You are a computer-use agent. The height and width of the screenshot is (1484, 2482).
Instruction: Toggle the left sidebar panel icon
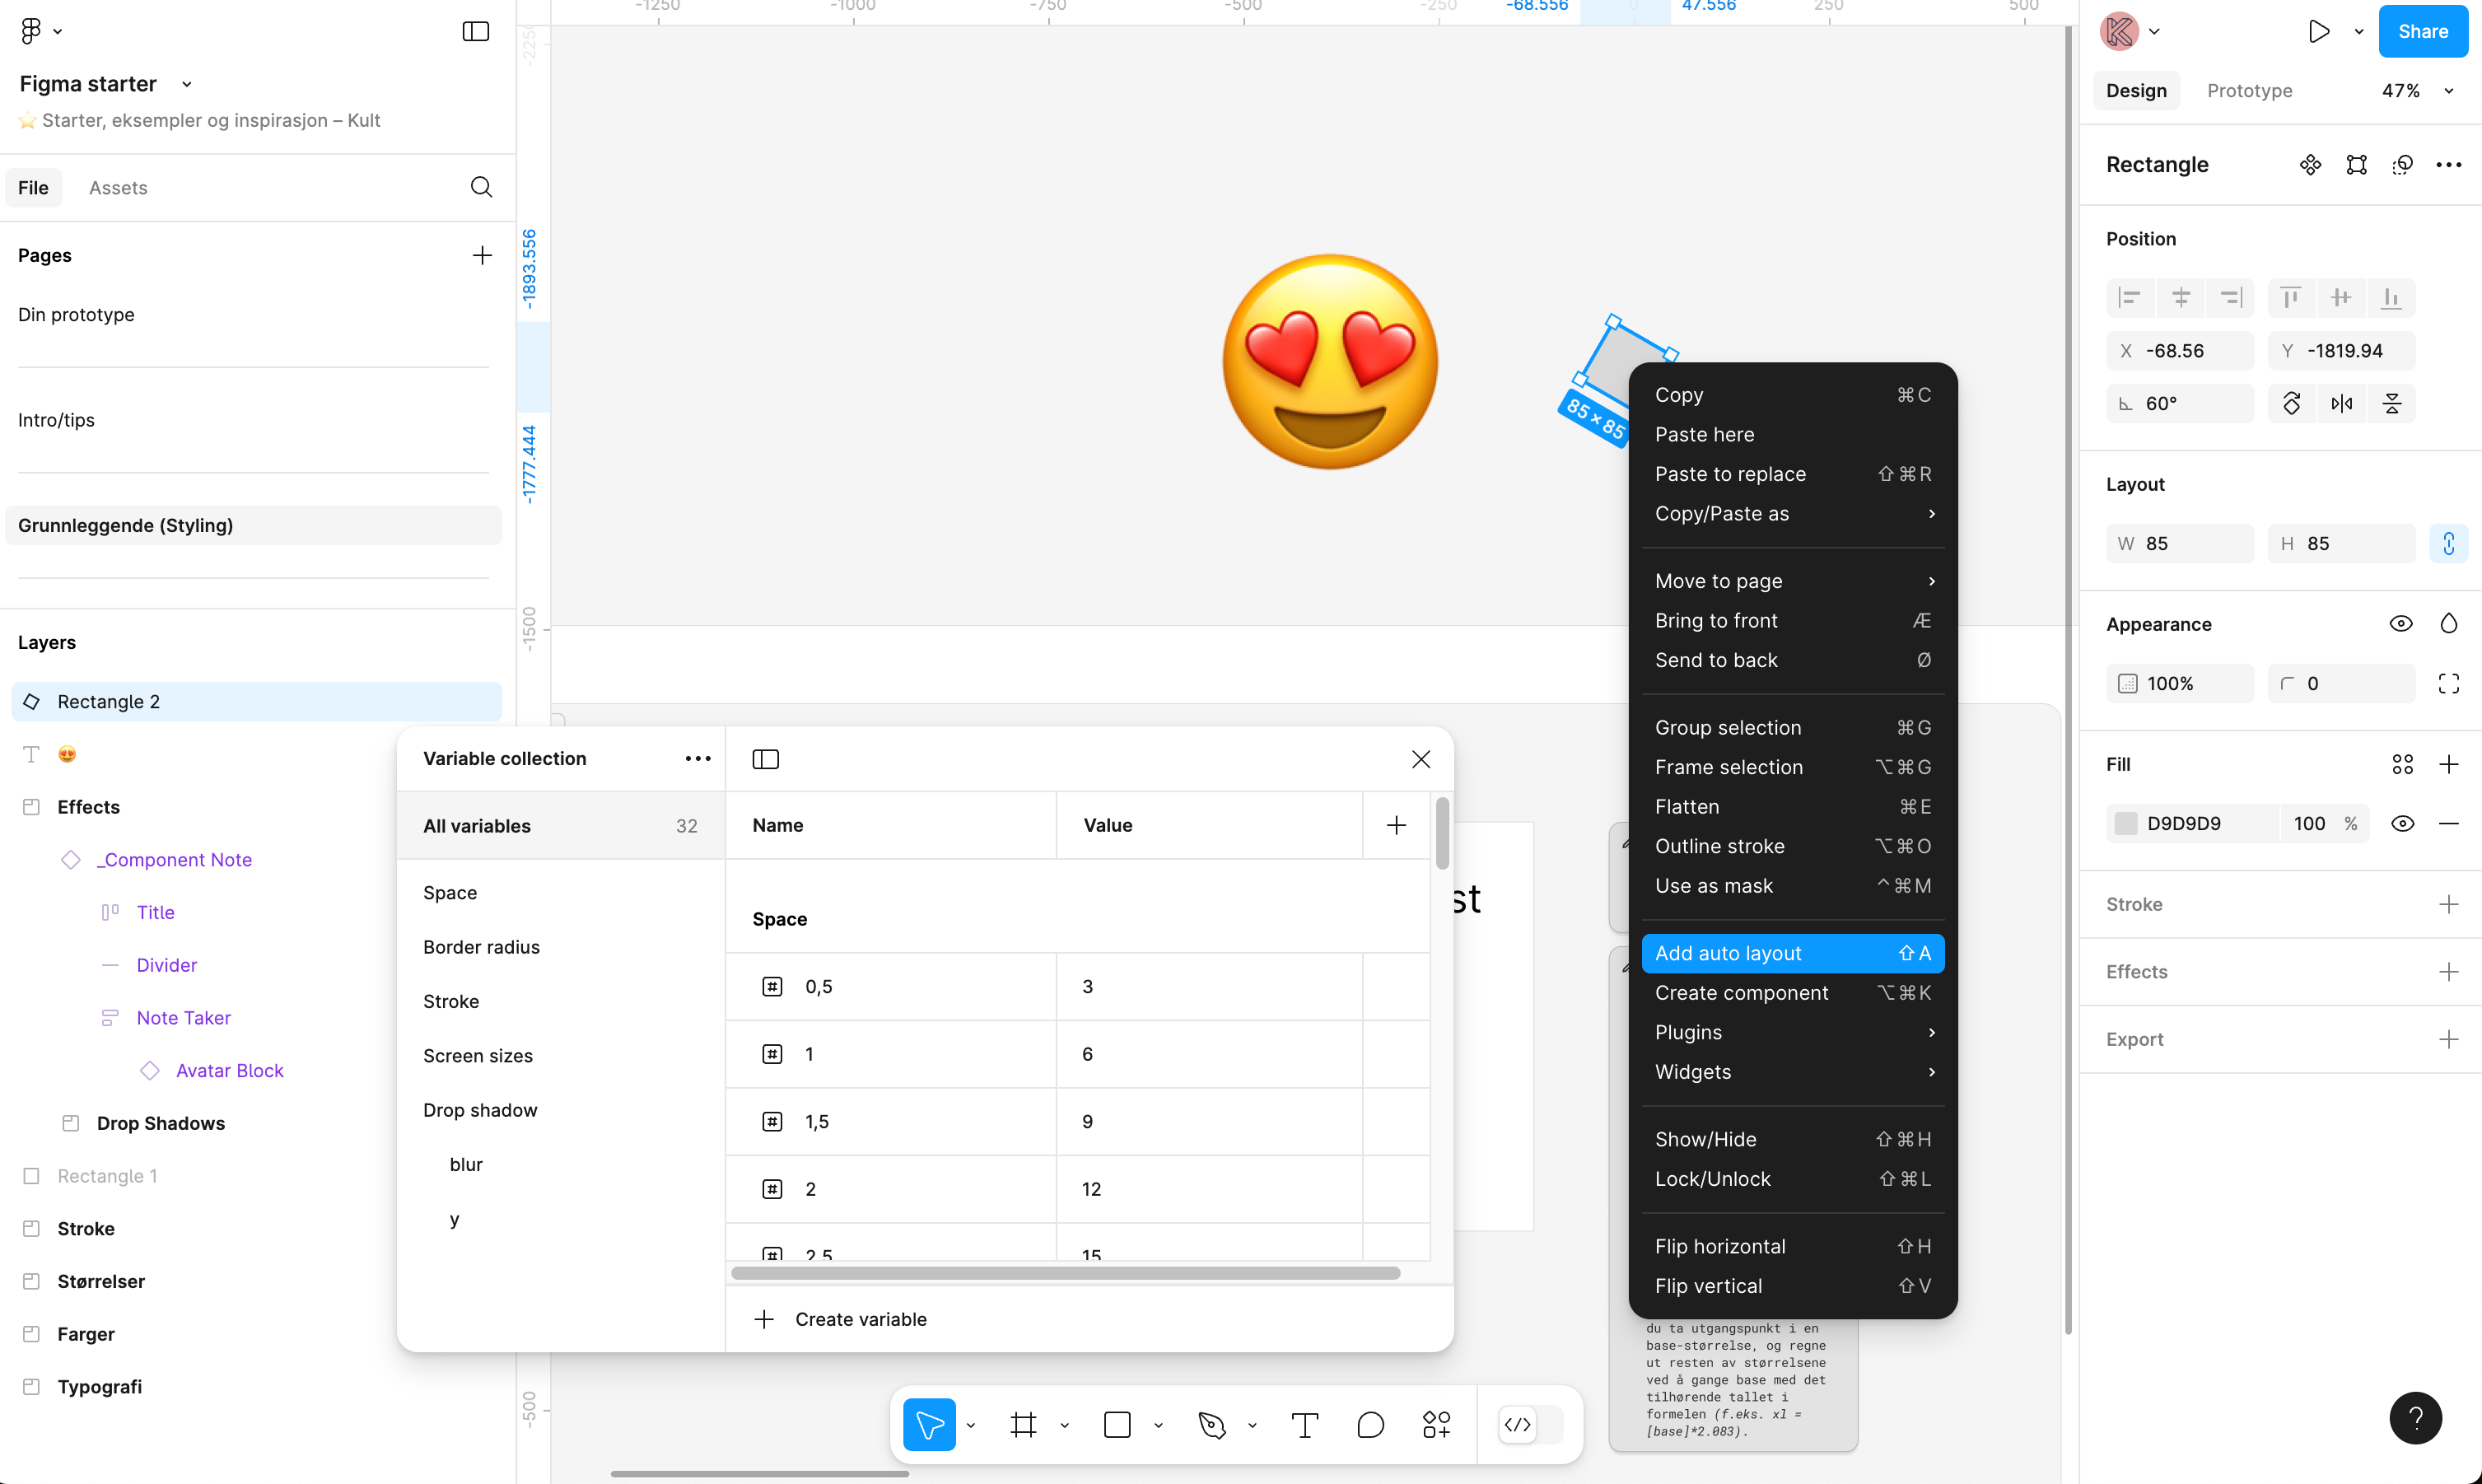click(x=476, y=31)
